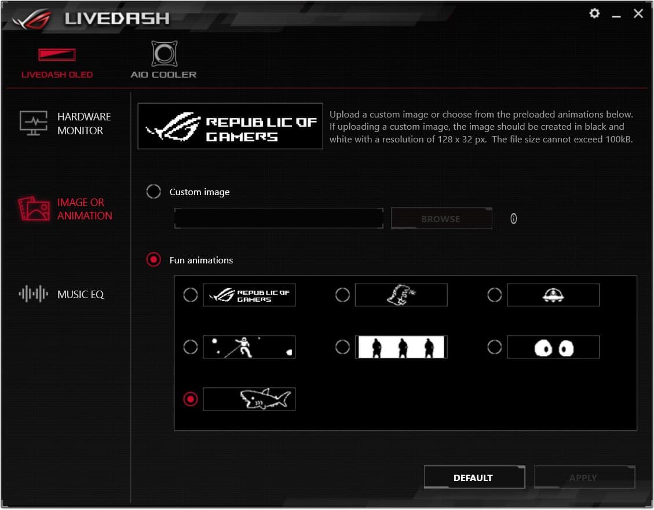Image resolution: width=654 pixels, height=510 pixels.
Task: Click the 'Custom image' label text
Action: tap(199, 192)
